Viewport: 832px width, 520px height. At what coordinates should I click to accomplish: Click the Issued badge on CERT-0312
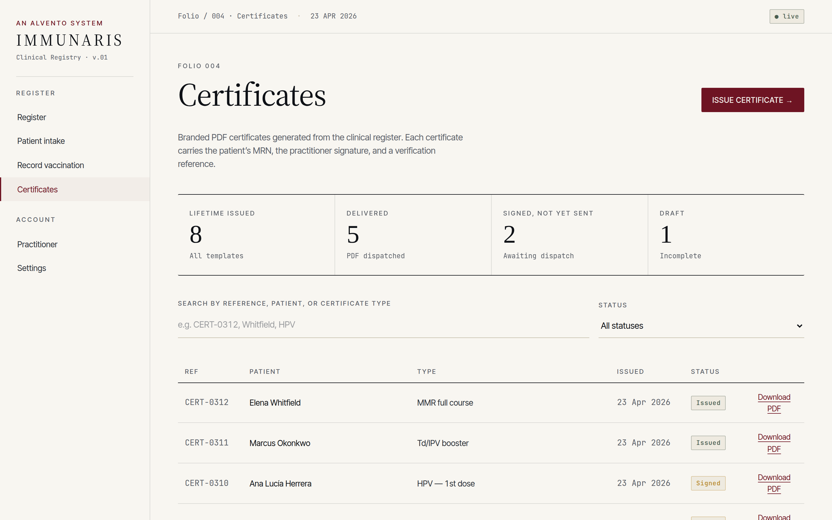(x=708, y=403)
